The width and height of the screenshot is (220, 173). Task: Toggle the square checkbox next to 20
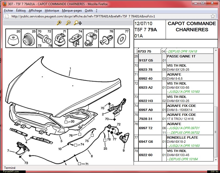[x=66, y=122]
